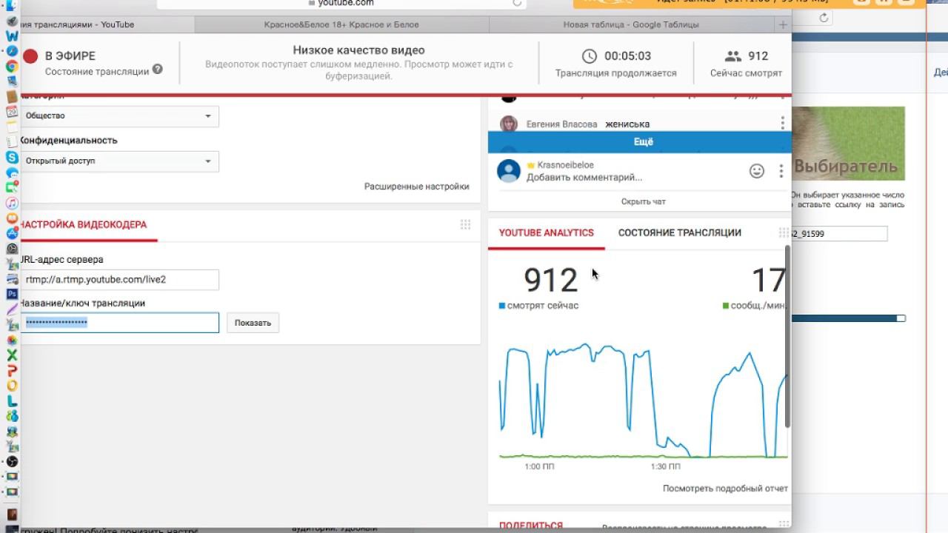Select the НАСТРОЙКА ВИДЕОКОДЕРА tab
The width and height of the screenshot is (948, 533).
point(83,224)
